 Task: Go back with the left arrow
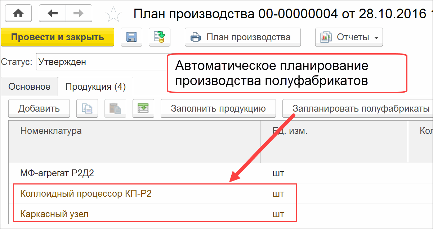(53, 14)
